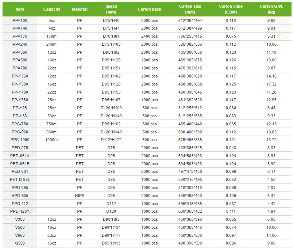
Task: Select the Capacity column header
Action: pos(51,9)
